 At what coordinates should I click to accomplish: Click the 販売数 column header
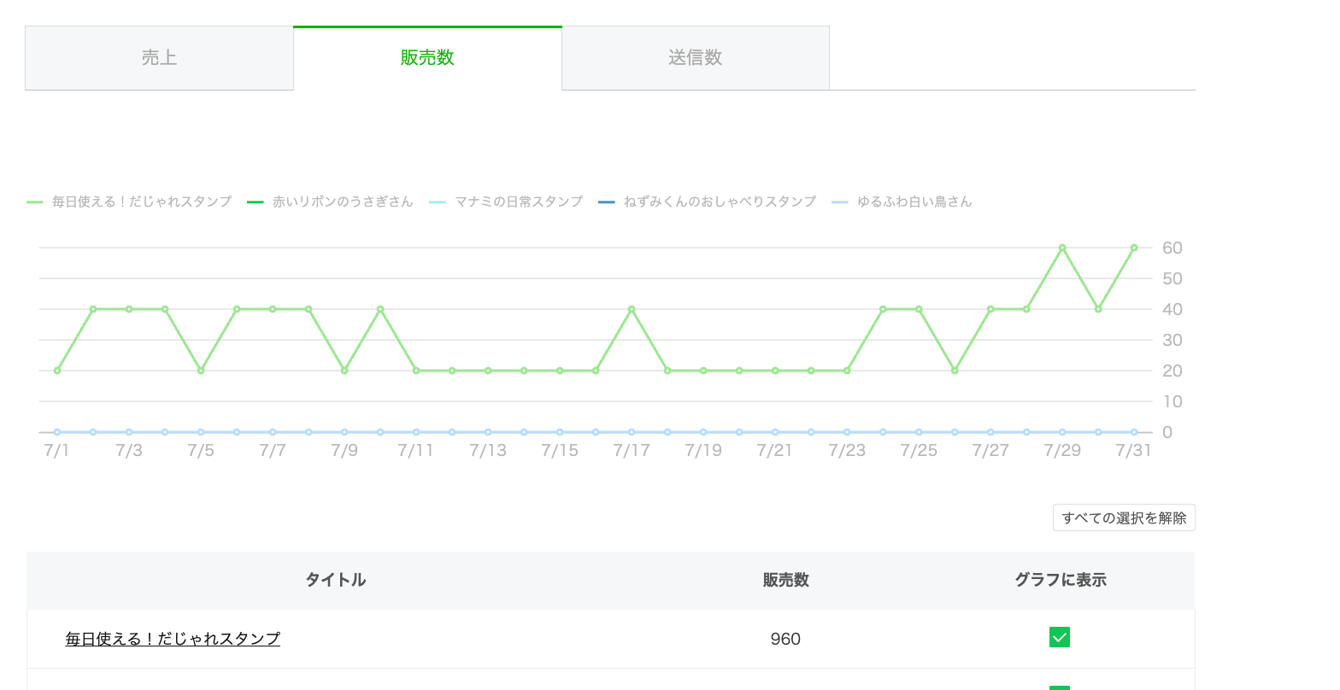[785, 580]
